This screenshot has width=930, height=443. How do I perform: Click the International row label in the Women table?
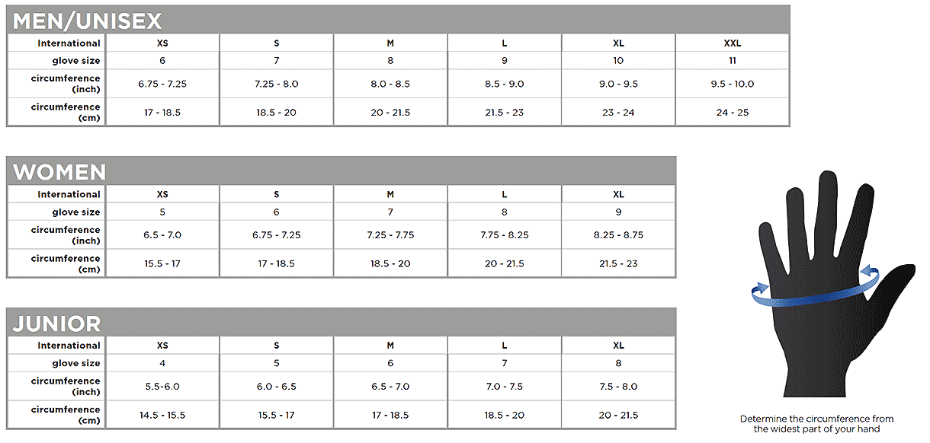[69, 195]
